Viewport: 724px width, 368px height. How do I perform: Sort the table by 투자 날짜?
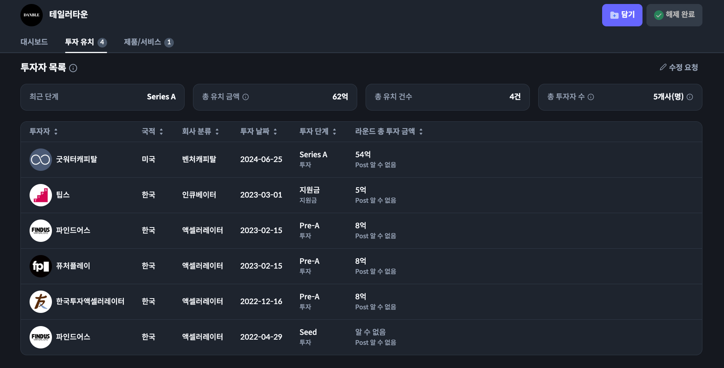259,132
